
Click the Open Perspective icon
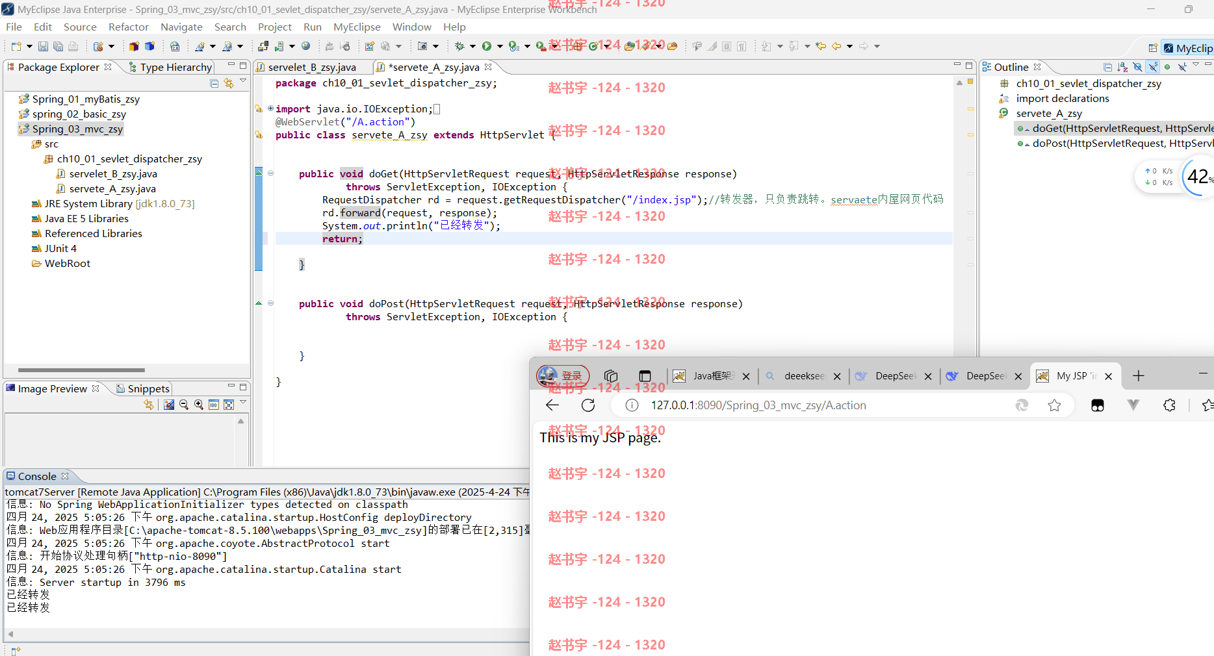1153,48
